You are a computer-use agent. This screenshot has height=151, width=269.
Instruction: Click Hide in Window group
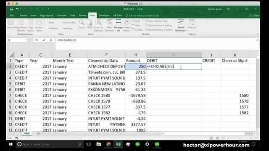[x=136, y=25]
